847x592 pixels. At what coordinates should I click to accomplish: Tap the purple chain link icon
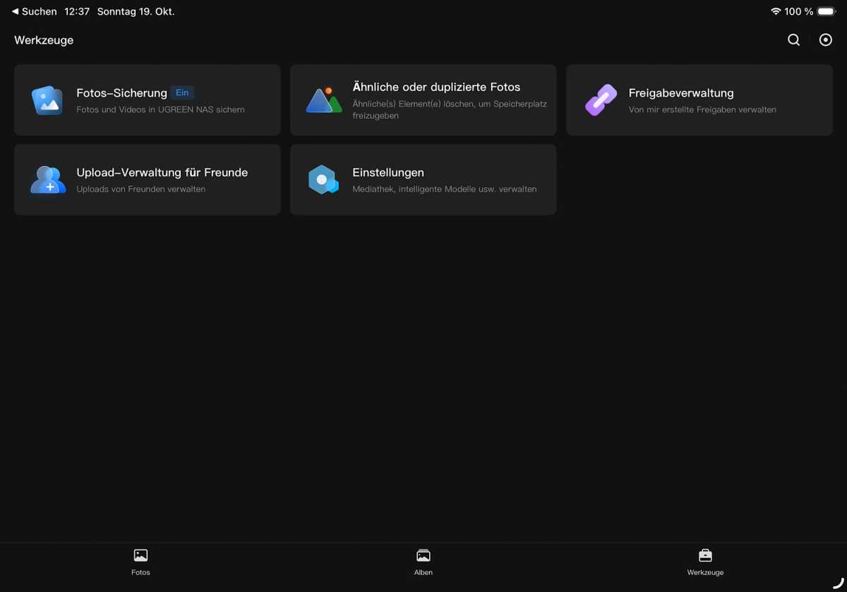tap(600, 100)
